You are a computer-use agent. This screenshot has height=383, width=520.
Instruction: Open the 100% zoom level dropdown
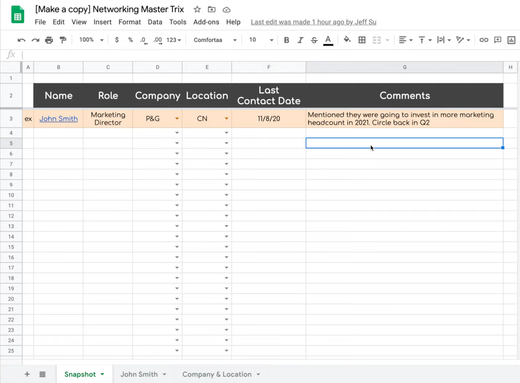coord(91,40)
